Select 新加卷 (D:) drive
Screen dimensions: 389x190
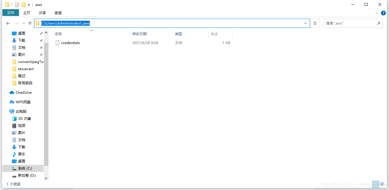pyautogui.click(x=27, y=175)
